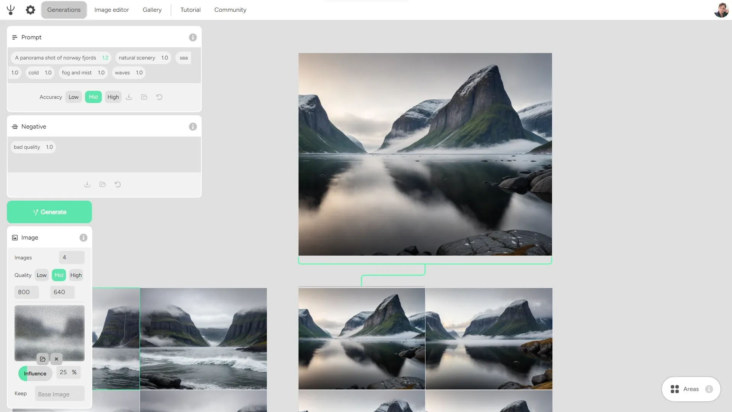The height and width of the screenshot is (412, 732).
Task: Show Image panel info icon
Action: [x=83, y=238]
